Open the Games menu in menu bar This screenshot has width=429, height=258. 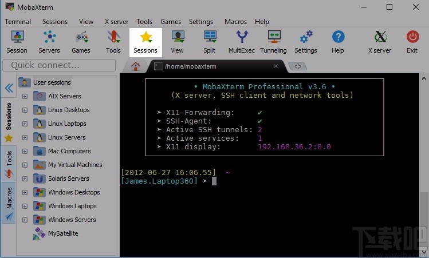[x=171, y=22]
